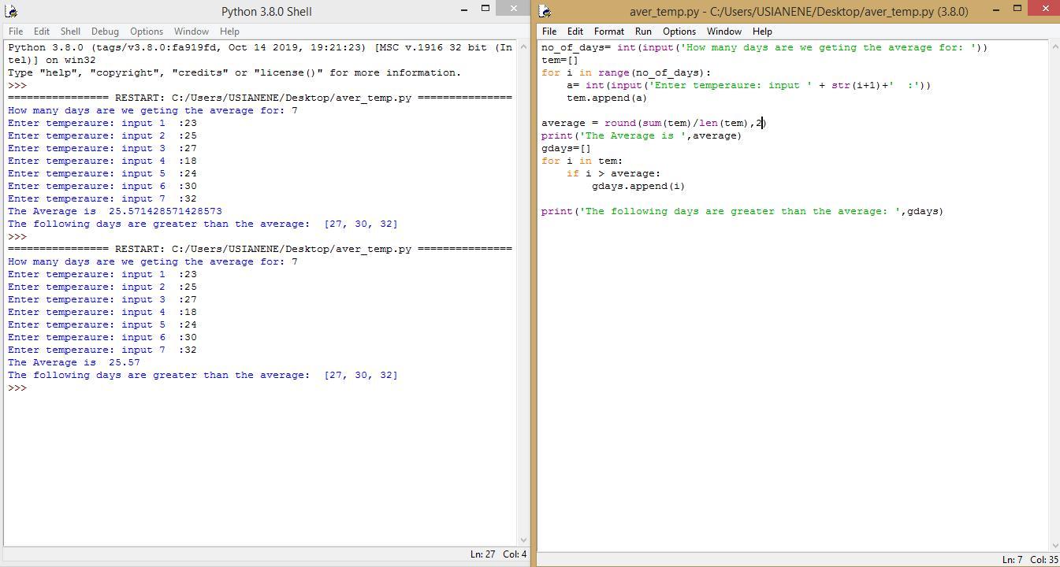1060x567 pixels.
Task: Click the Shell scrollbar up arrow
Action: (522, 46)
